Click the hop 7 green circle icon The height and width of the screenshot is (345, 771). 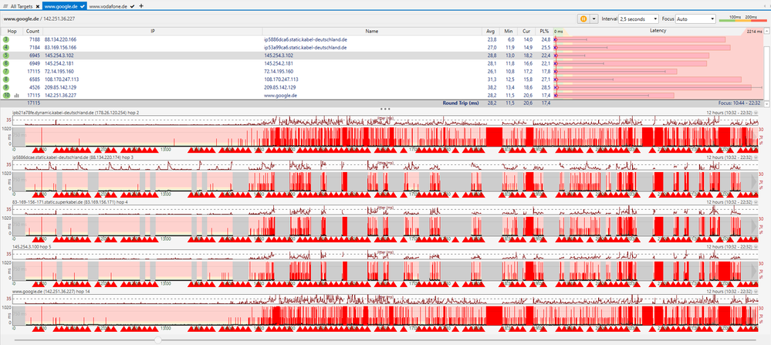(x=6, y=72)
